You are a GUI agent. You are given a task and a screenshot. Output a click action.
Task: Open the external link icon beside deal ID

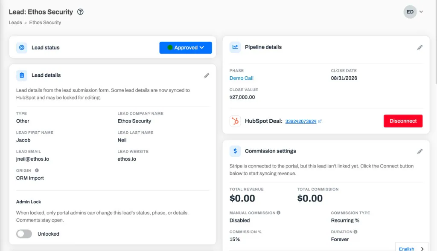pos(320,121)
